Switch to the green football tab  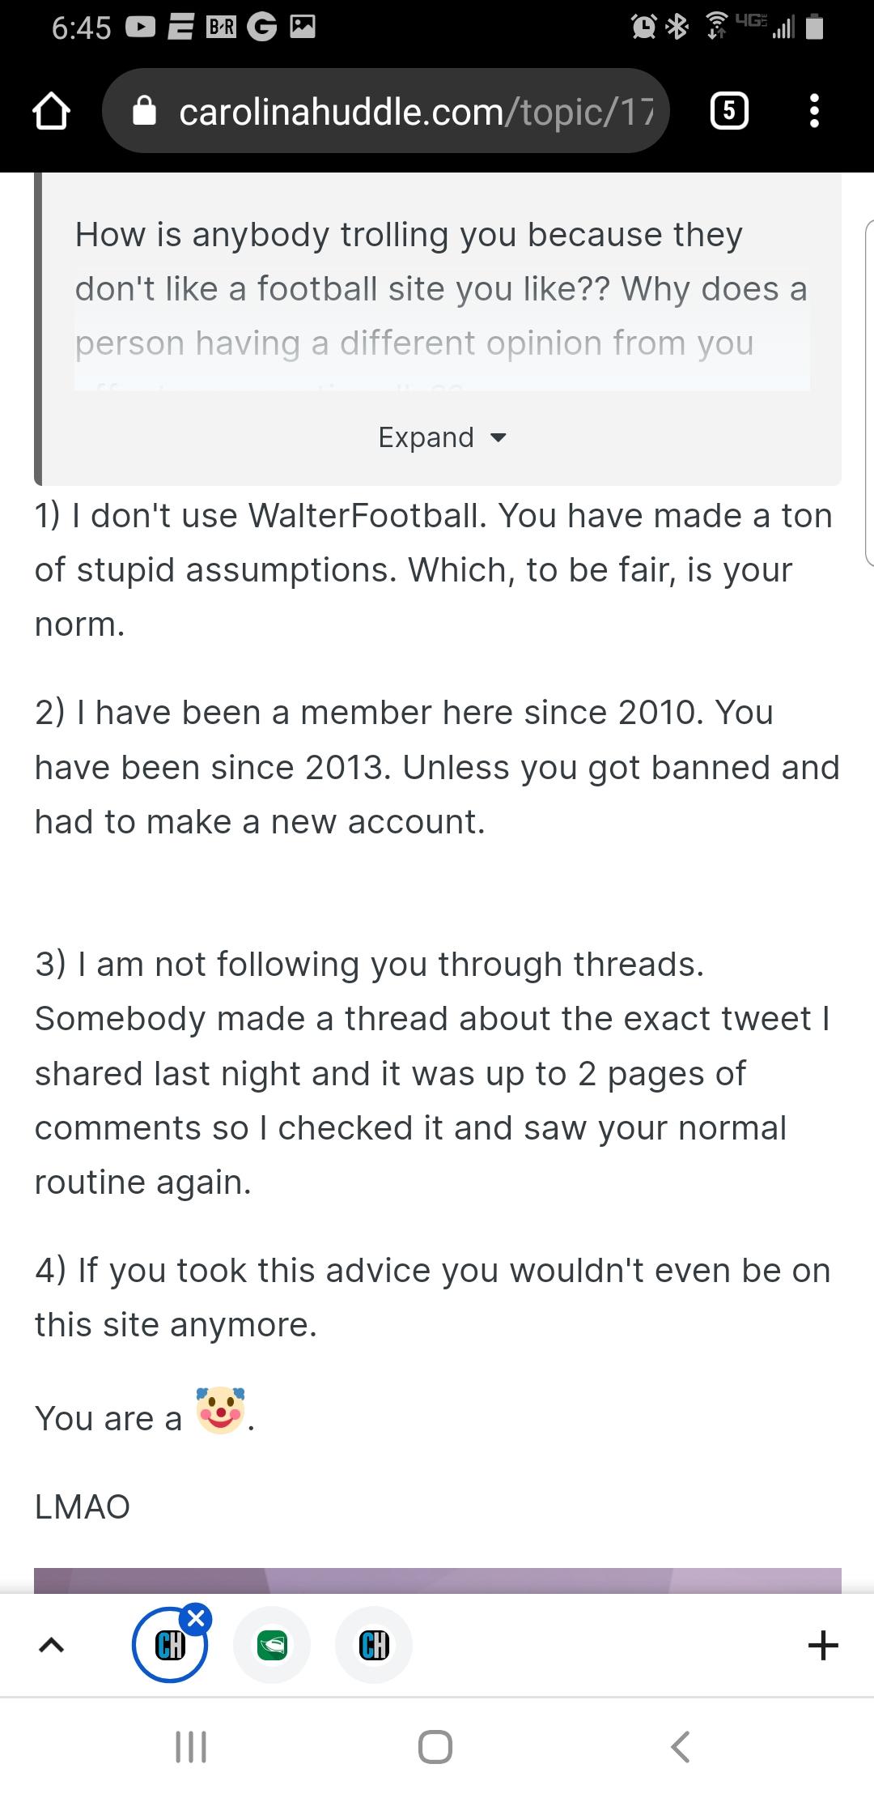tap(272, 1646)
